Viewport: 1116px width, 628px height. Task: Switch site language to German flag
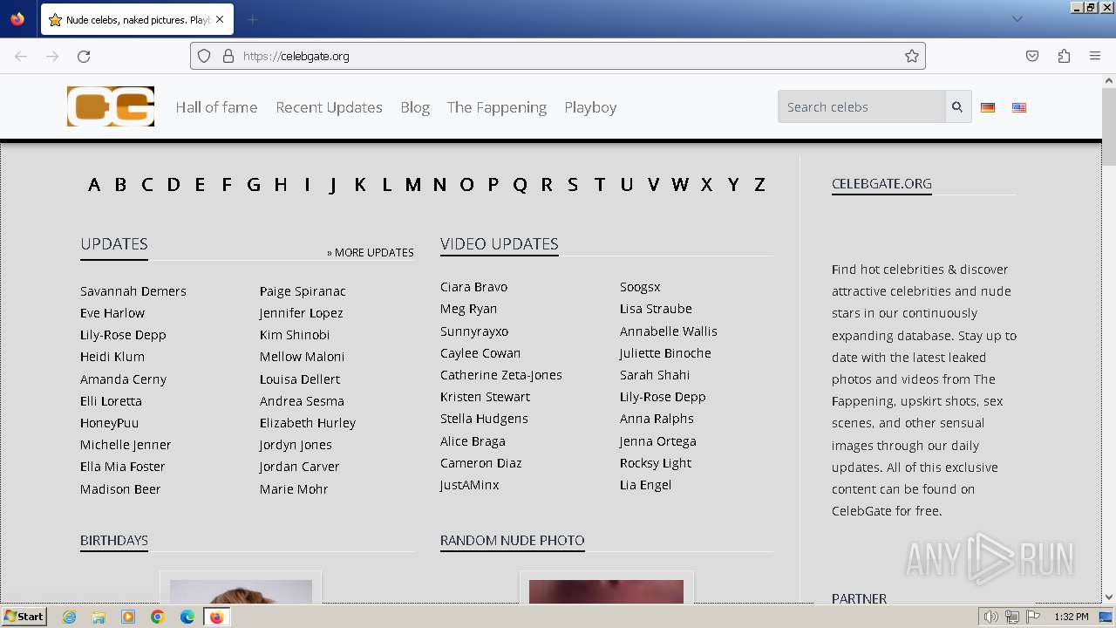988,107
